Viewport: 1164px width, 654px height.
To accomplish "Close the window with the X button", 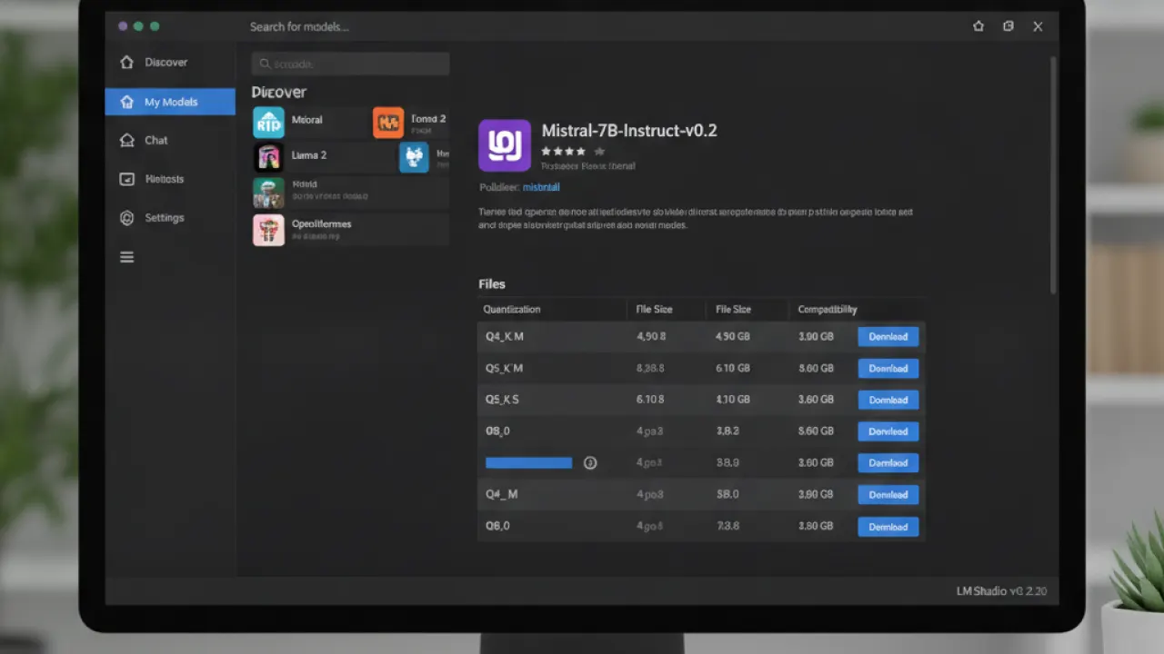I will pos(1038,26).
